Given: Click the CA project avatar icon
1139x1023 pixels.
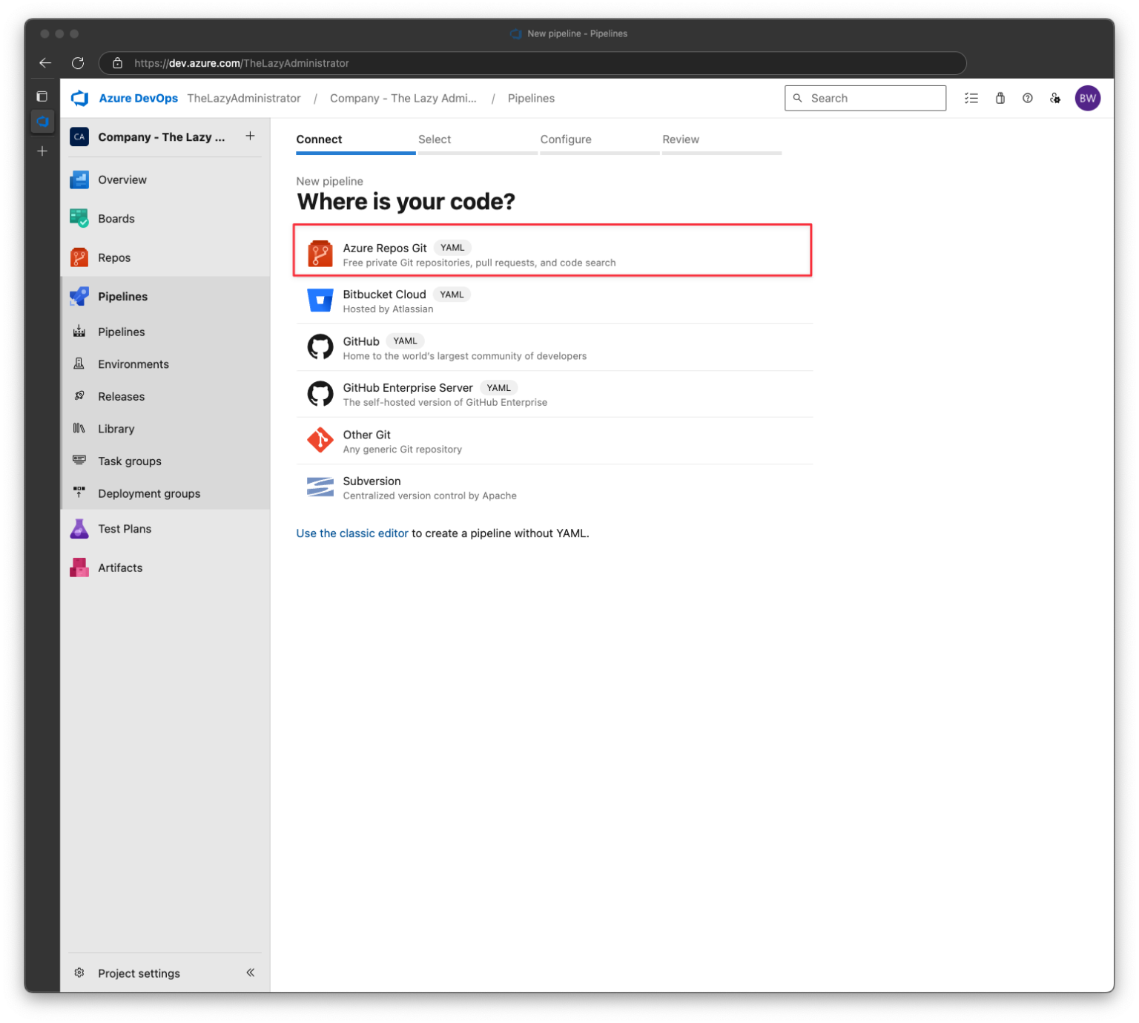Looking at the screenshot, I should tap(79, 137).
